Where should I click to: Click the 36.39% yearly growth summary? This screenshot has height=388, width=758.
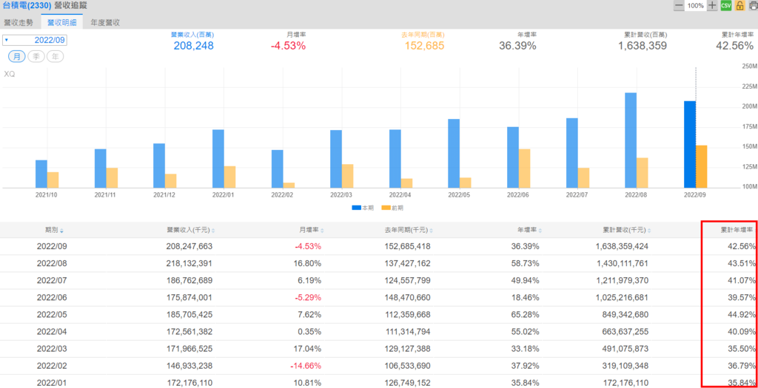(x=517, y=46)
